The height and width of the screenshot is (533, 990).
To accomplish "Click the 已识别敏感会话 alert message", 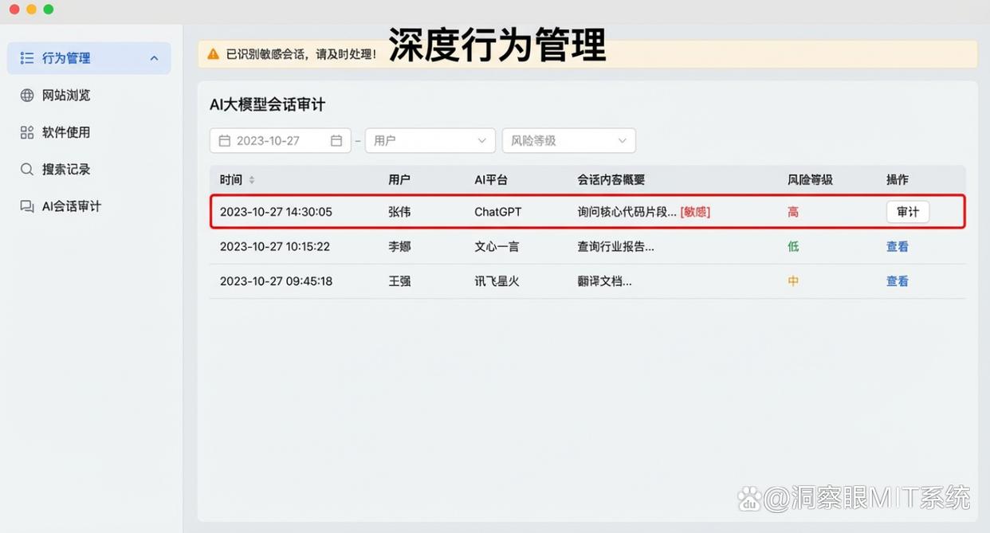I will (301, 54).
